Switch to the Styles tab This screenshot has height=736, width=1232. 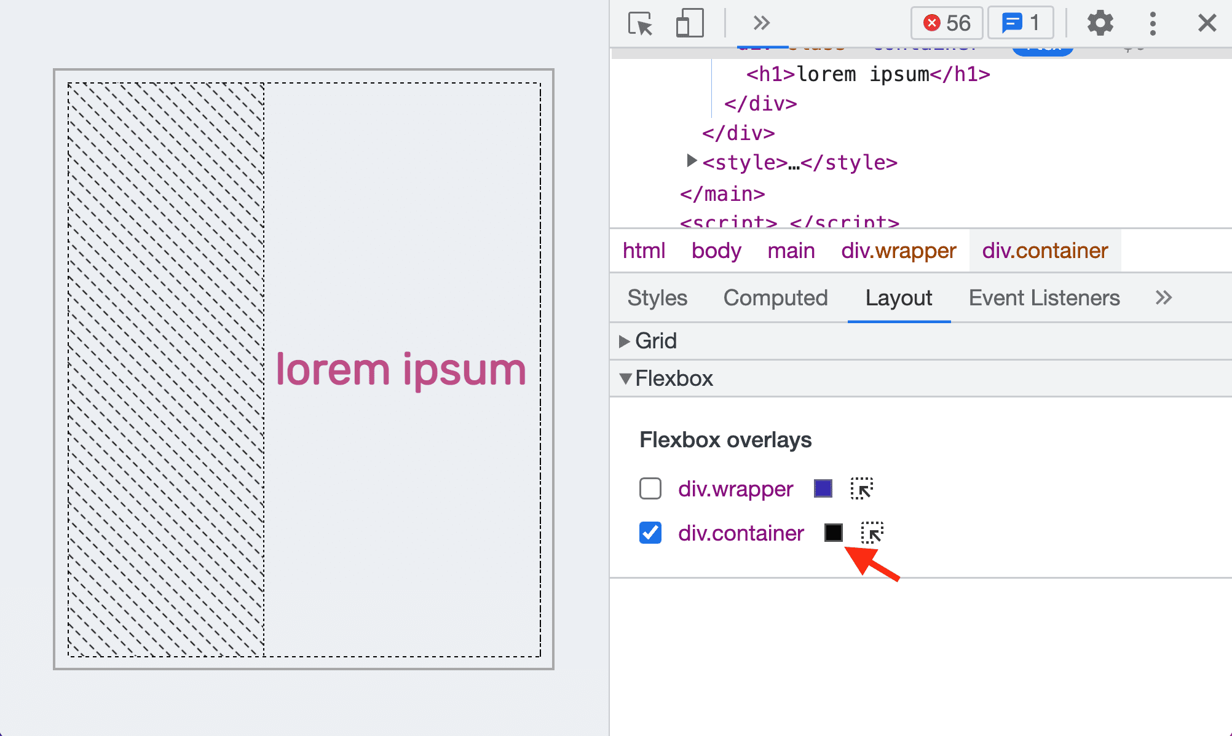(x=657, y=297)
